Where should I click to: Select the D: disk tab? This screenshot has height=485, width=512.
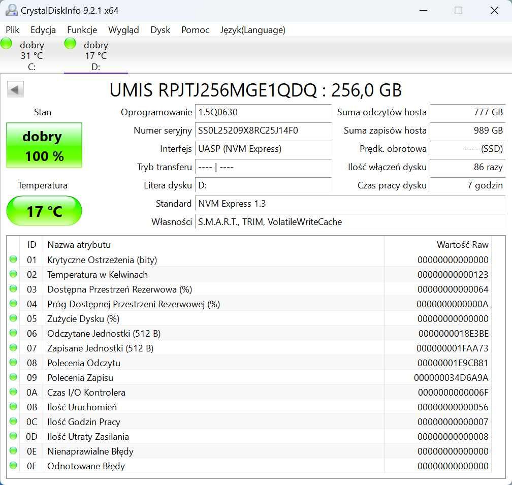coord(95,55)
